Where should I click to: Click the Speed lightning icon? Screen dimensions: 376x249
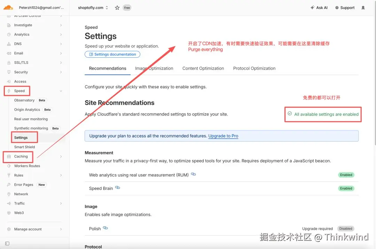tap(9, 91)
